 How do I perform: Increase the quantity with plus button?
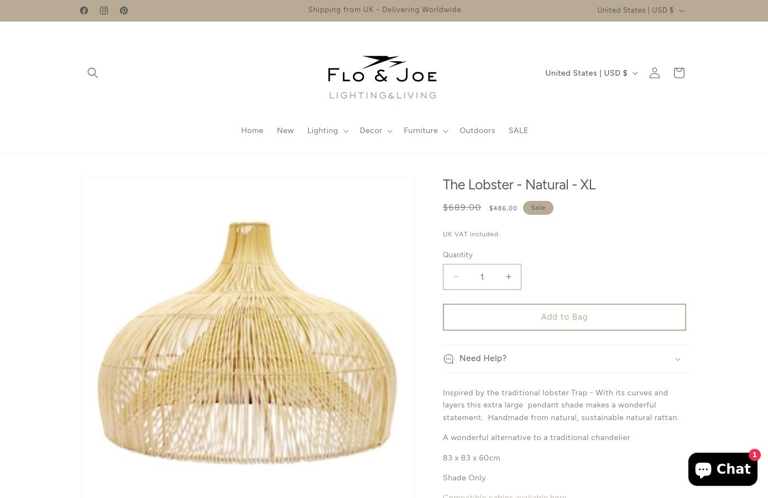point(509,277)
